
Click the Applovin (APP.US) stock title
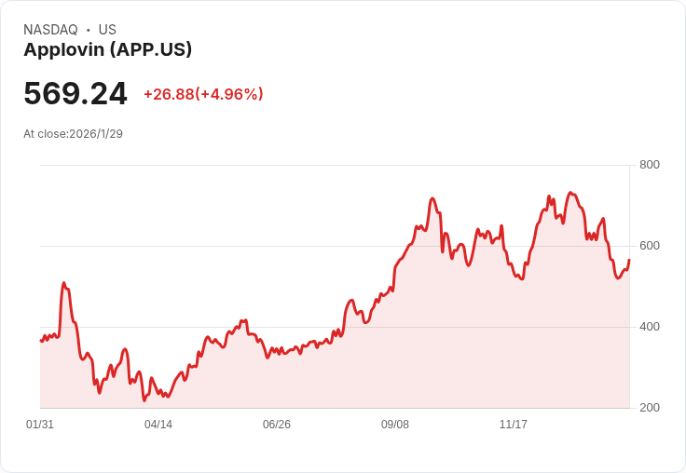107,49
